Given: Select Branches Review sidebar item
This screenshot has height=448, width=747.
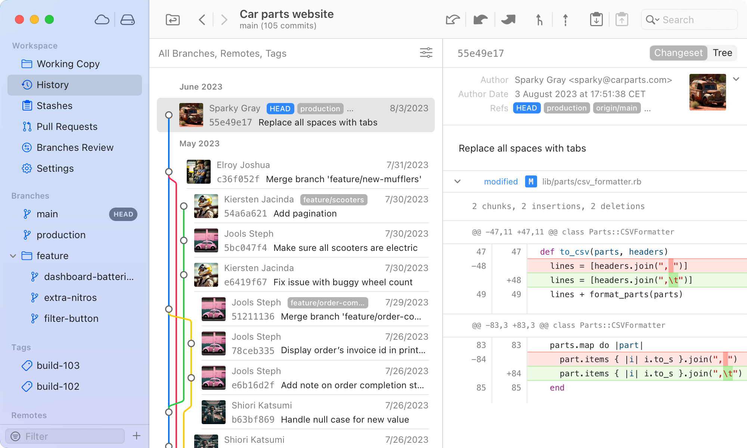Looking at the screenshot, I should point(75,147).
